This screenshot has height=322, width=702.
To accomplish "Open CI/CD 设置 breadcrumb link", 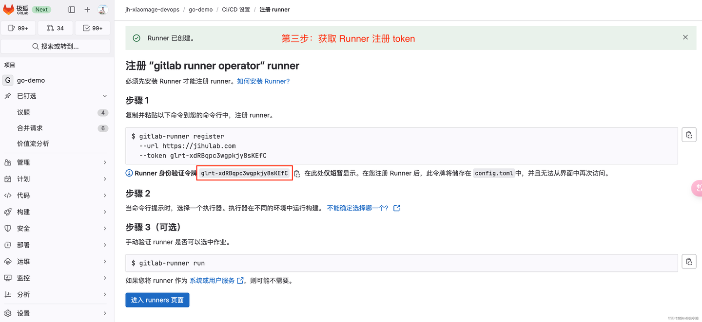I will point(236,10).
